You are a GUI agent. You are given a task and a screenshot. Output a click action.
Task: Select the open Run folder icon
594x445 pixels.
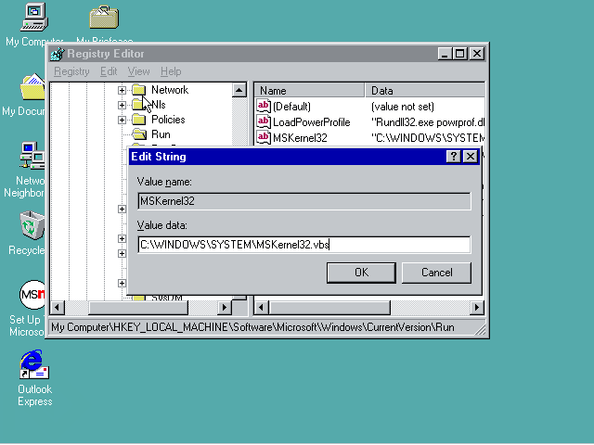pyautogui.click(x=139, y=134)
